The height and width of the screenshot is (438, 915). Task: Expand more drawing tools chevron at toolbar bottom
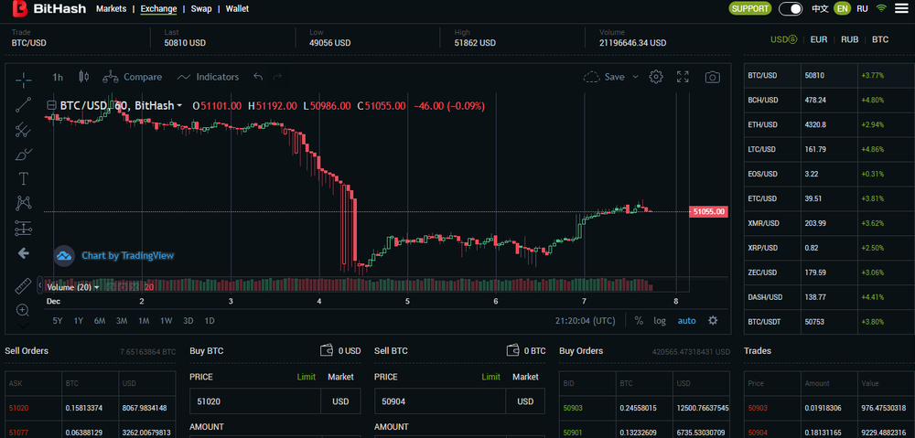click(x=23, y=326)
